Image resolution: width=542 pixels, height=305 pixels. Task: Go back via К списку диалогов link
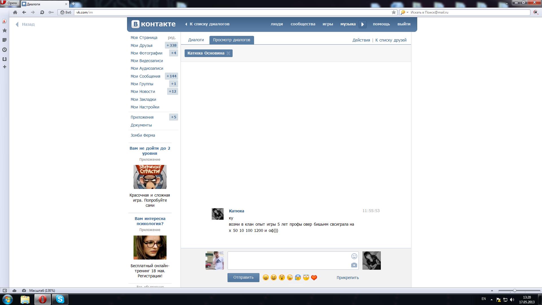209,24
